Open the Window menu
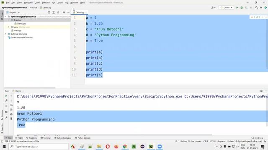268x150 pixels. click(x=74, y=3)
